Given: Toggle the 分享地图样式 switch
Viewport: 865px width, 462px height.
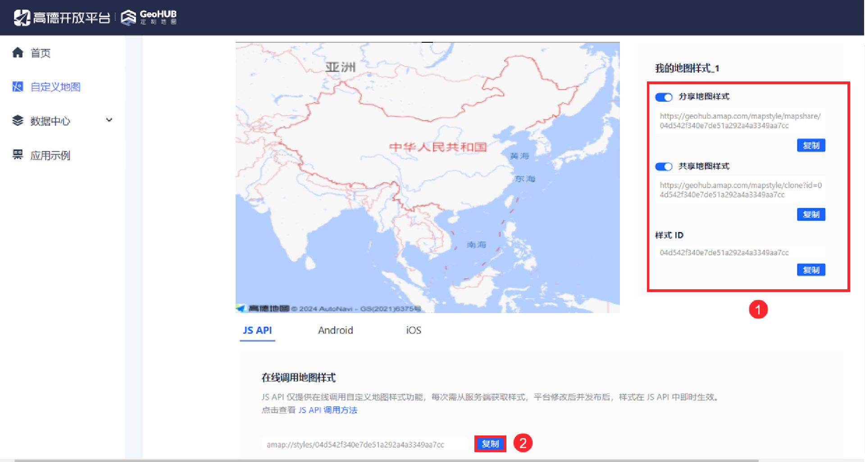Looking at the screenshot, I should click(x=664, y=97).
